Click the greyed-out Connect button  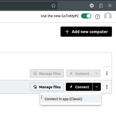coord(79,73)
